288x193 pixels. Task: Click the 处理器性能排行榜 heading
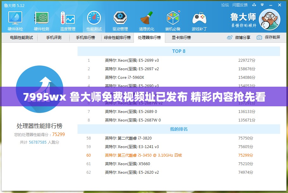pos(40,126)
